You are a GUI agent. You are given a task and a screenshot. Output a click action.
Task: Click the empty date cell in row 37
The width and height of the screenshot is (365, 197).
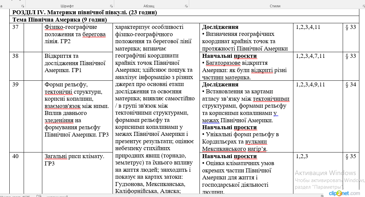pos(33,38)
